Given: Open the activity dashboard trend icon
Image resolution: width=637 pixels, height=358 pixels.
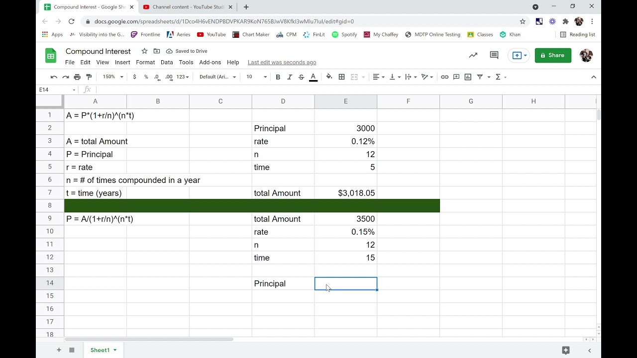Looking at the screenshot, I should (473, 55).
